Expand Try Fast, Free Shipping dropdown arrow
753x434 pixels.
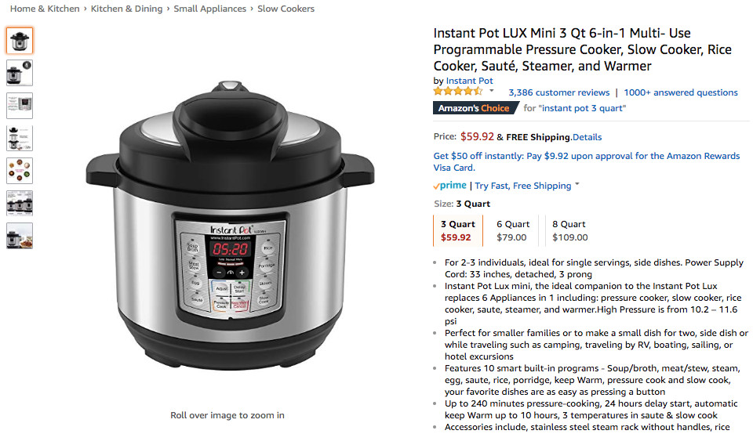577,184
